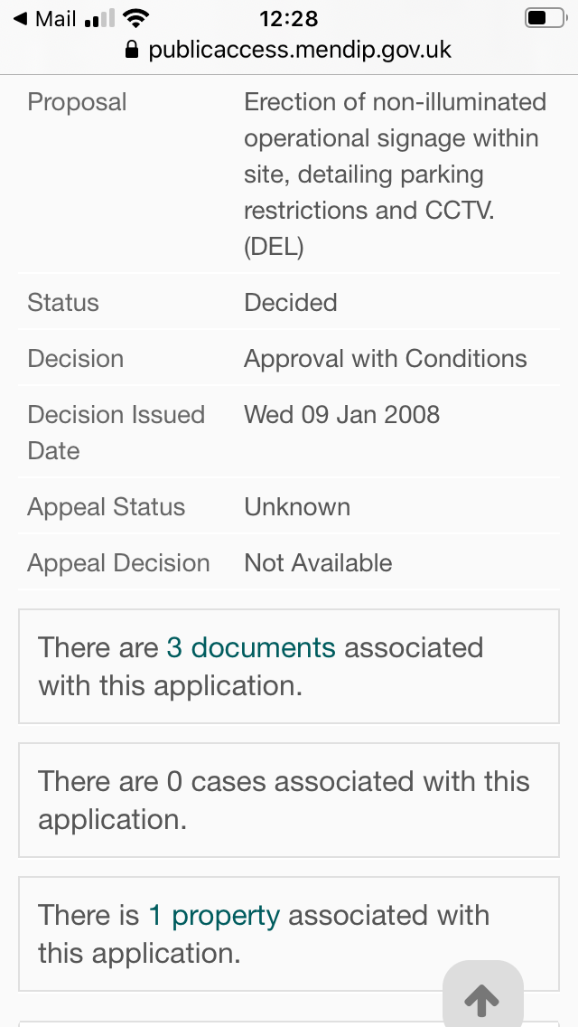Select the Decision Issued Date value
Image resolution: width=578 pixels, height=1027 pixels.
[341, 415]
